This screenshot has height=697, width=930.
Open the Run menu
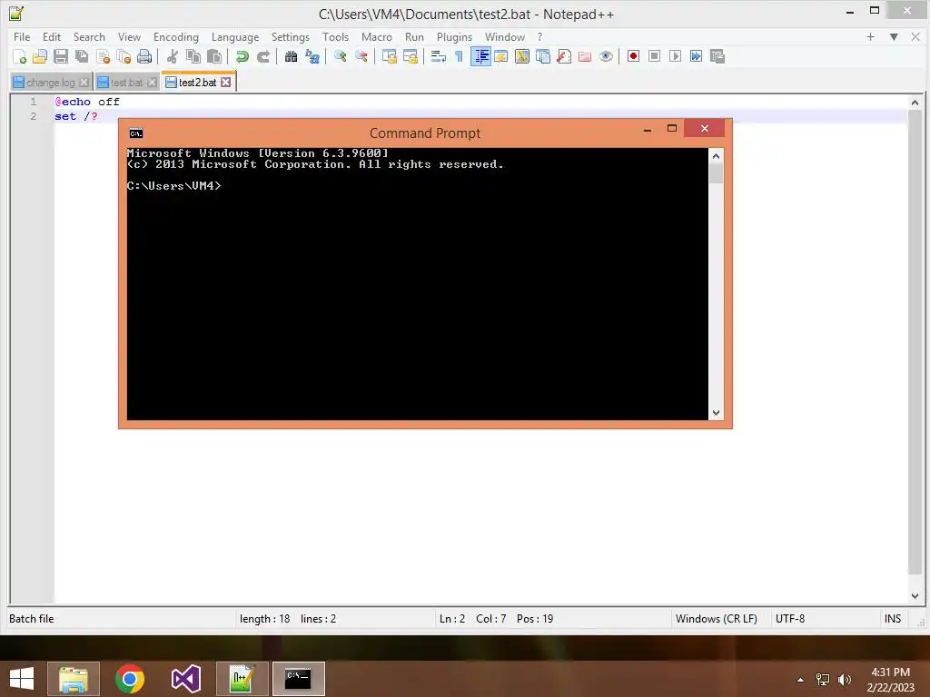coord(414,36)
